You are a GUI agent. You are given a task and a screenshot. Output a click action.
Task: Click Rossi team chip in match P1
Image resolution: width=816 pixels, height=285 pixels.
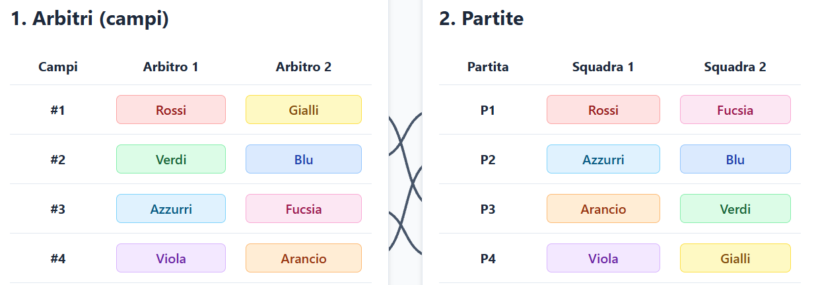tap(603, 110)
